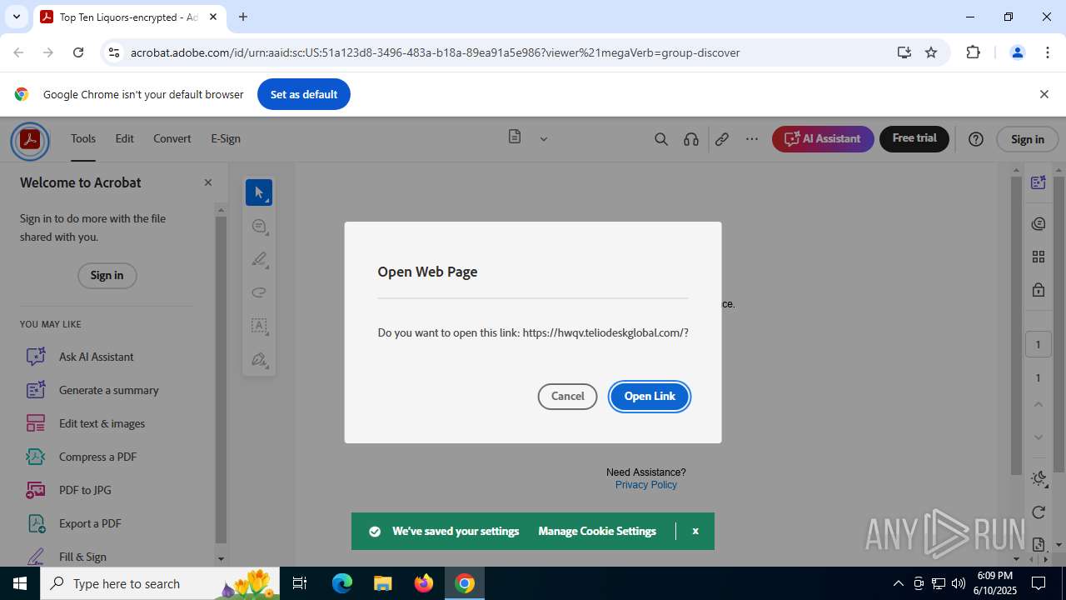This screenshot has height=600, width=1066.
Task: Open the more options ellipsis menu
Action: [752, 139]
